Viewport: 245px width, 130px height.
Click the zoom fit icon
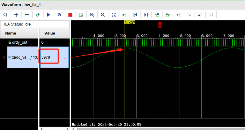(114, 15)
